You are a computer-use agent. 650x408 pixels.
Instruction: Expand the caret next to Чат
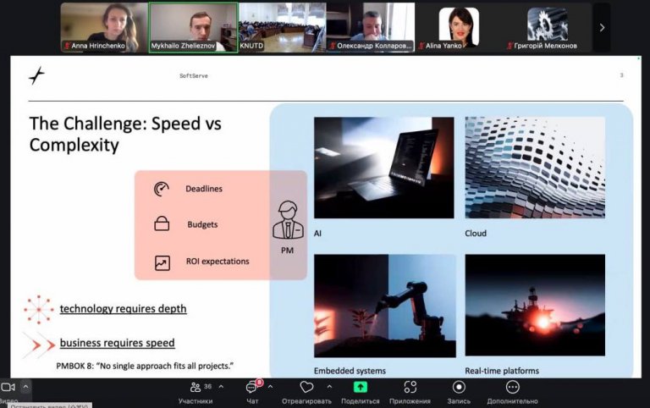(270, 387)
